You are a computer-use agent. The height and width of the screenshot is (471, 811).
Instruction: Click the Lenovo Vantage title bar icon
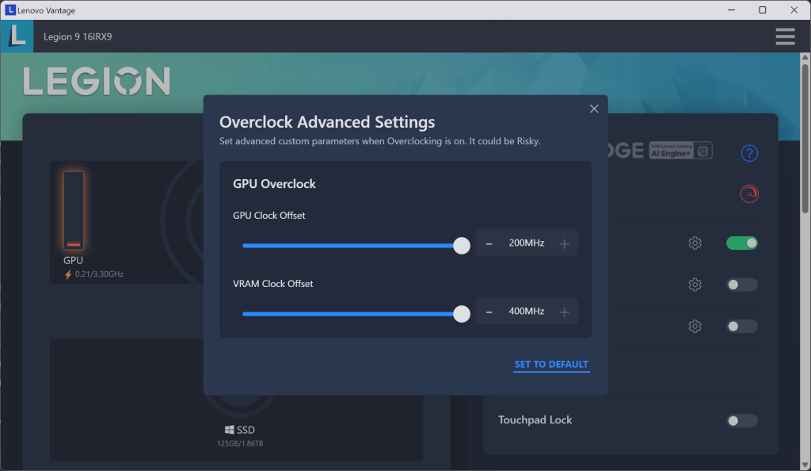click(10, 10)
